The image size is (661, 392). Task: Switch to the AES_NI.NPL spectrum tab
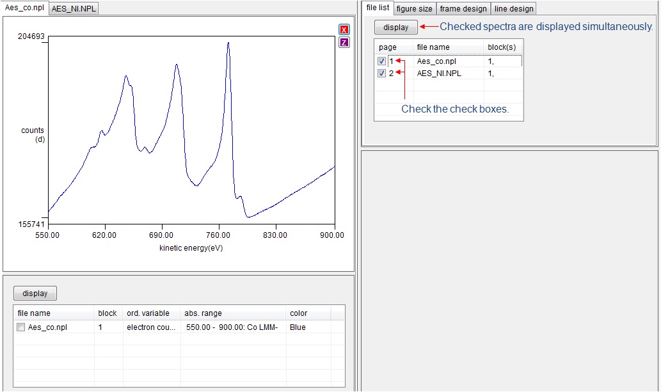[74, 8]
